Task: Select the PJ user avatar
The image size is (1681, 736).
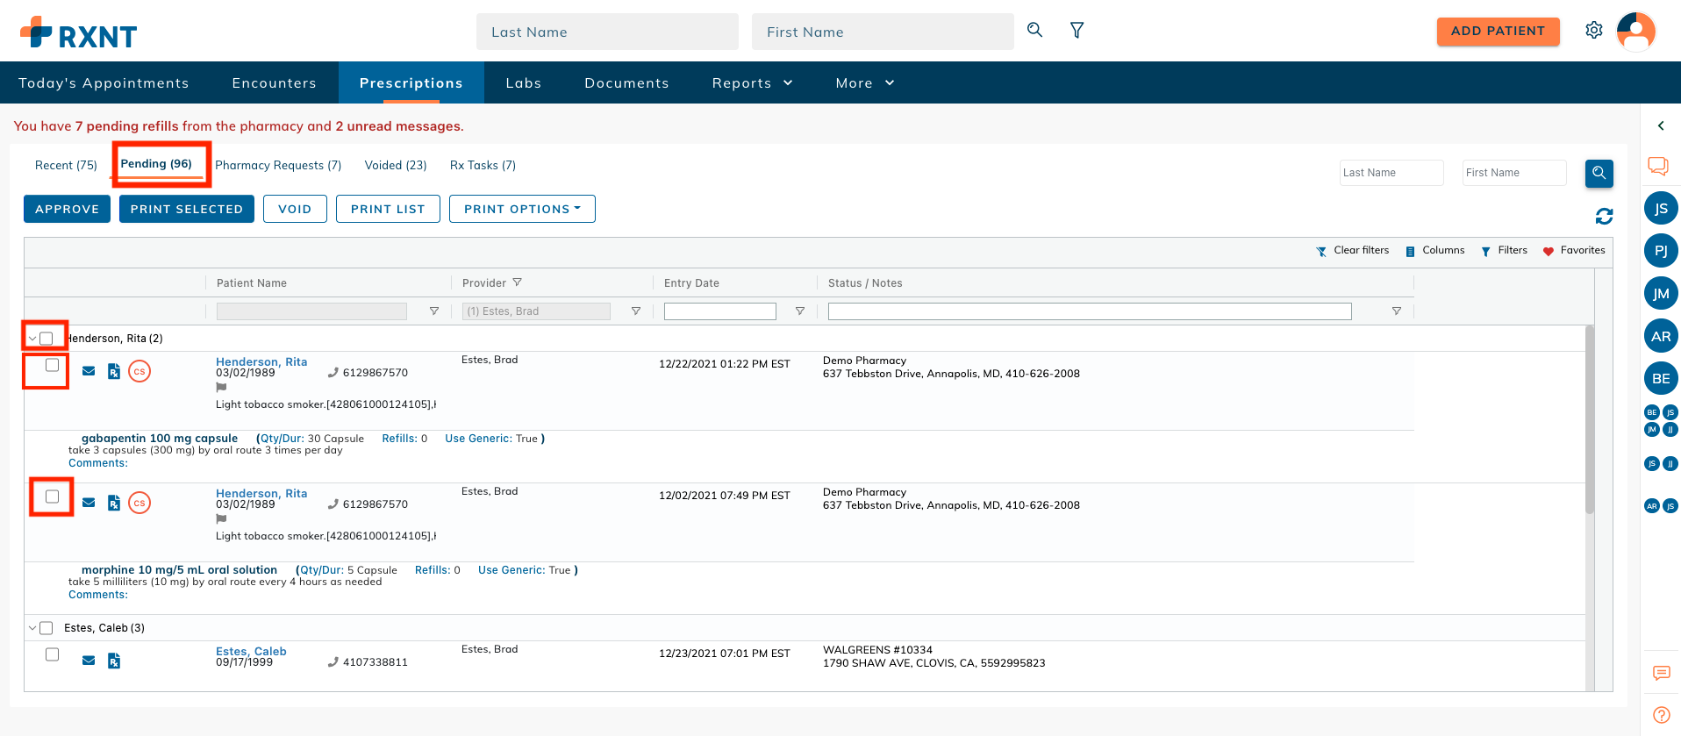Action: point(1661,251)
